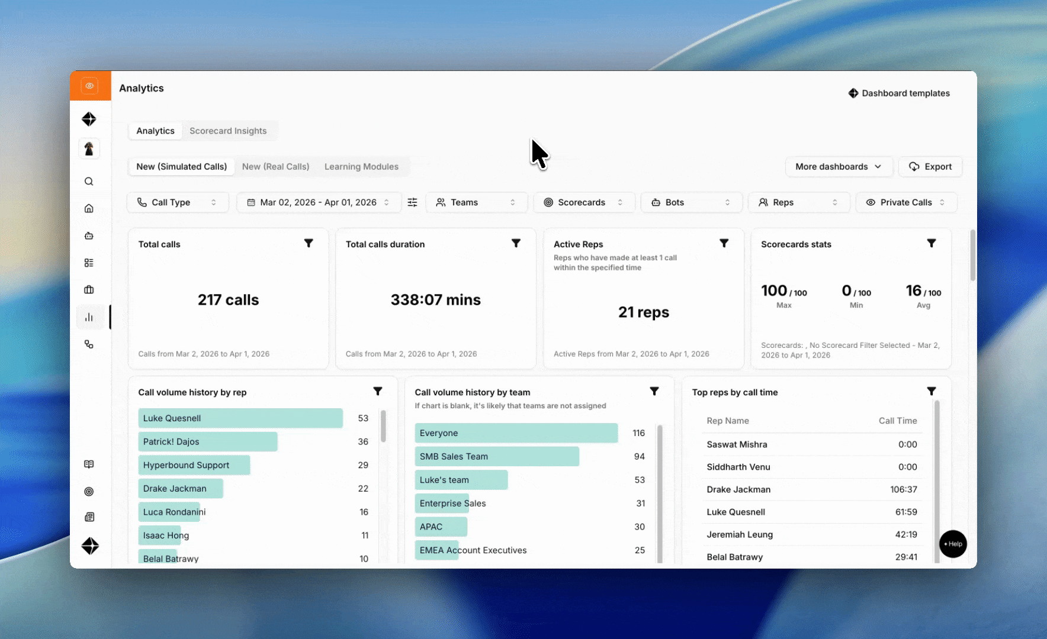Open search from the sidebar magnifier icon
Viewport: 1047px width, 639px height.
(89, 182)
